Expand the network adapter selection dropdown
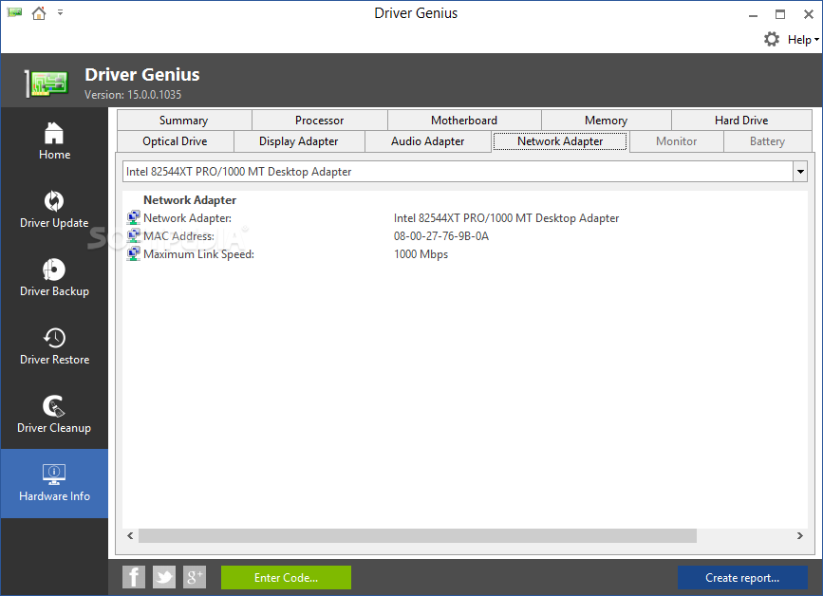Screen dimensions: 823x596 point(800,172)
